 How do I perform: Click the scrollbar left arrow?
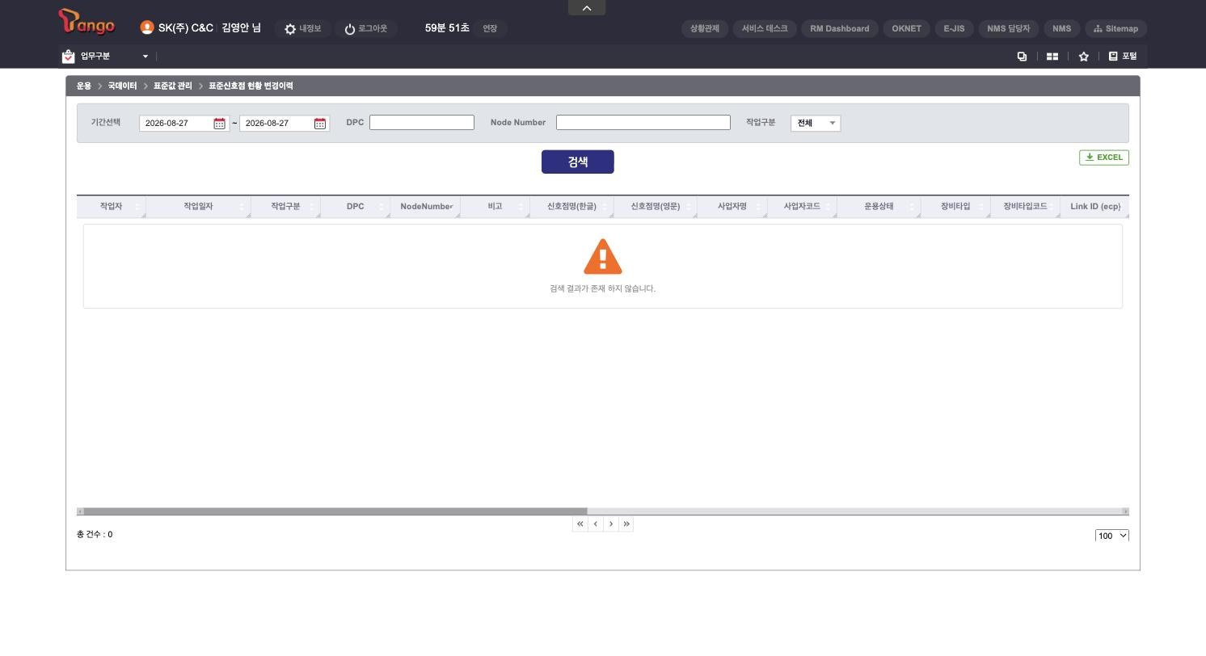click(79, 511)
